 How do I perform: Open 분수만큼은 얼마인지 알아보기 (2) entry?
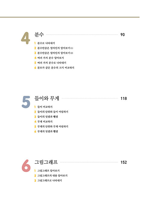pos(55,53)
